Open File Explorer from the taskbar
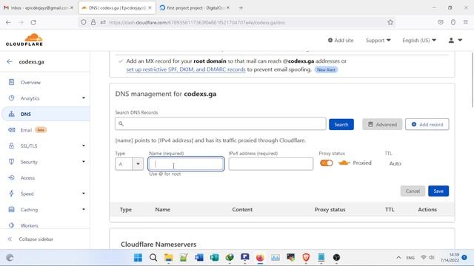Image resolution: width=474 pixels, height=266 pixels. [x=168, y=258]
